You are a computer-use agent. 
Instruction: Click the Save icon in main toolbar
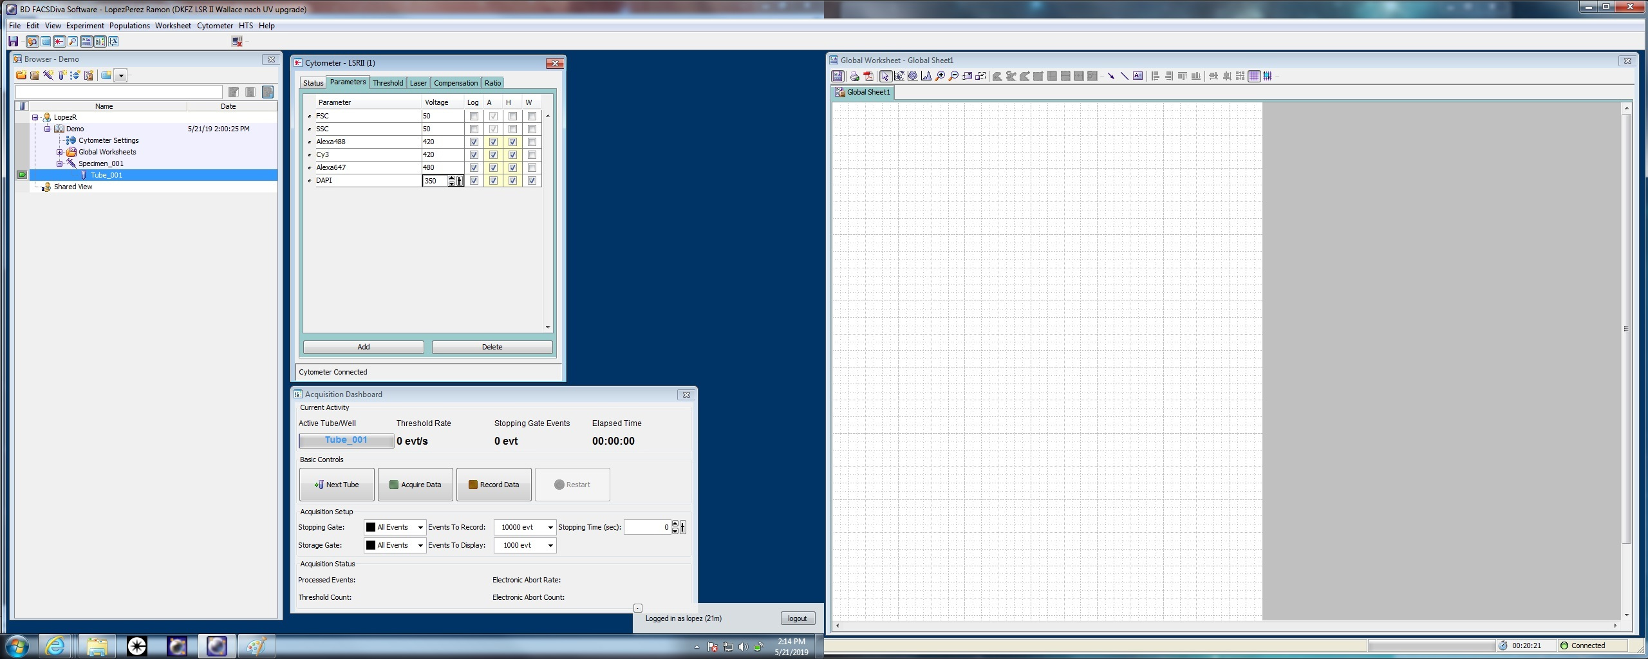[13, 42]
